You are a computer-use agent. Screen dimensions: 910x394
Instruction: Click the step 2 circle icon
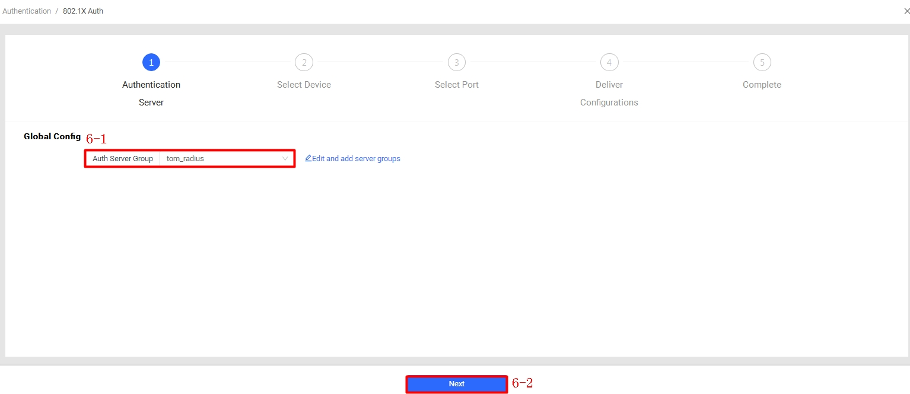pos(304,62)
